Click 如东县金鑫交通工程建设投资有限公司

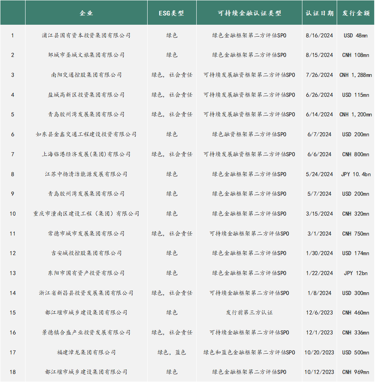(86, 134)
